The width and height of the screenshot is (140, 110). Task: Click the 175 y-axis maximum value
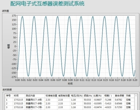[x=14, y=16]
